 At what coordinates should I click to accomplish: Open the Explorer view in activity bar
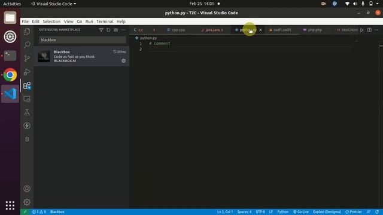27,32
